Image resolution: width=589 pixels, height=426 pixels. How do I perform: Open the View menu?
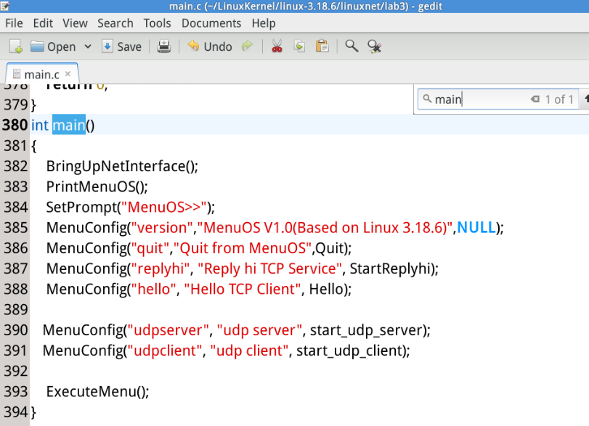tap(75, 23)
